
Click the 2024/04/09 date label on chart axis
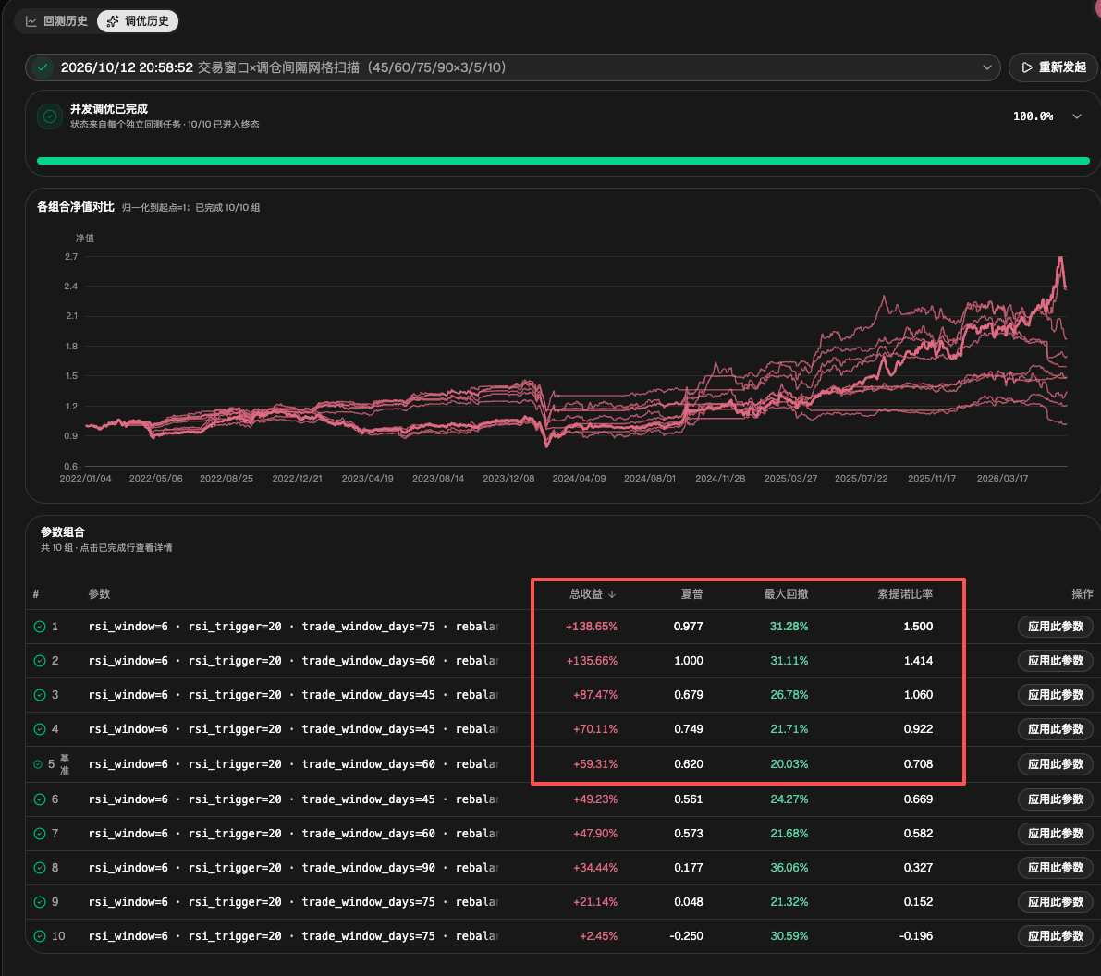(x=579, y=478)
